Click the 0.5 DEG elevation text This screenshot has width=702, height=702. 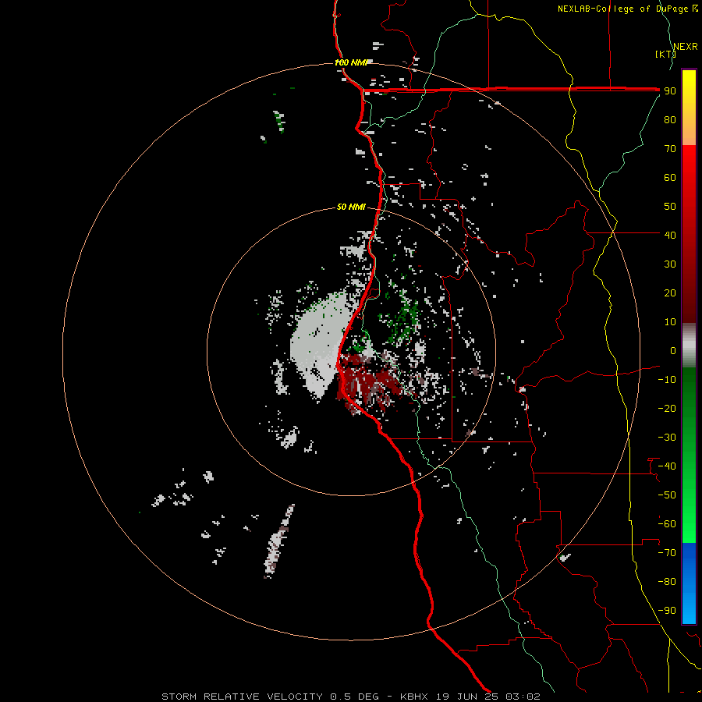354,697
